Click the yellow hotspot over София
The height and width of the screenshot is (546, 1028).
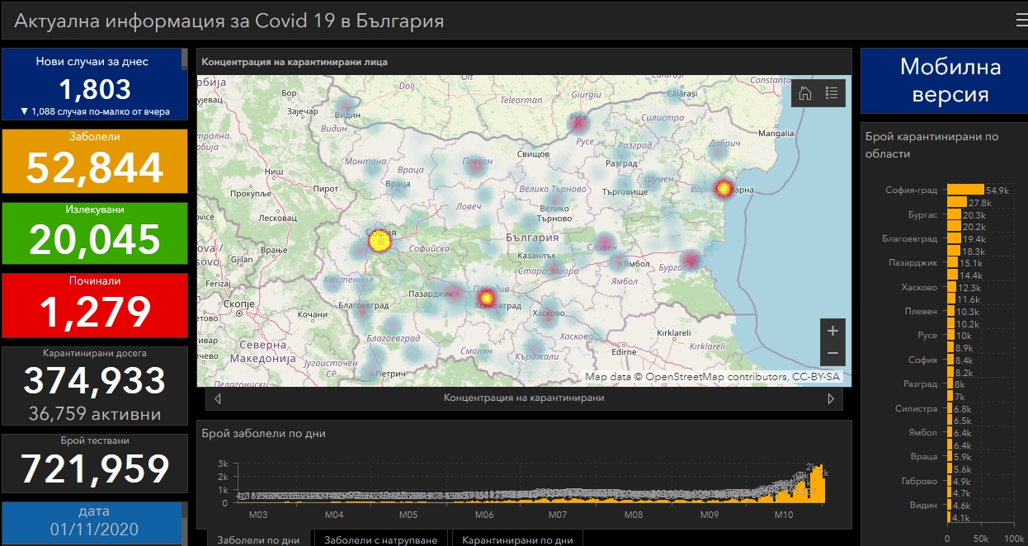pyautogui.click(x=379, y=241)
